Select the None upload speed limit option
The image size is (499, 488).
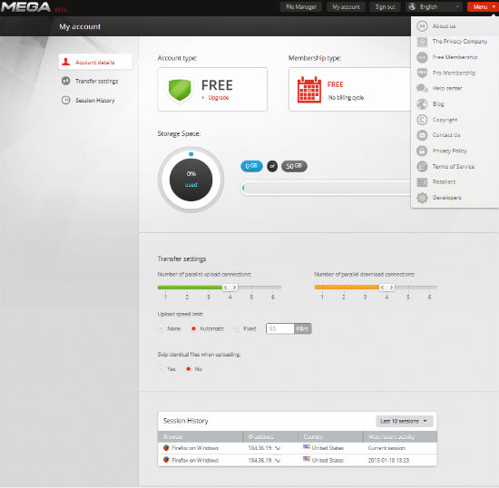click(x=161, y=328)
